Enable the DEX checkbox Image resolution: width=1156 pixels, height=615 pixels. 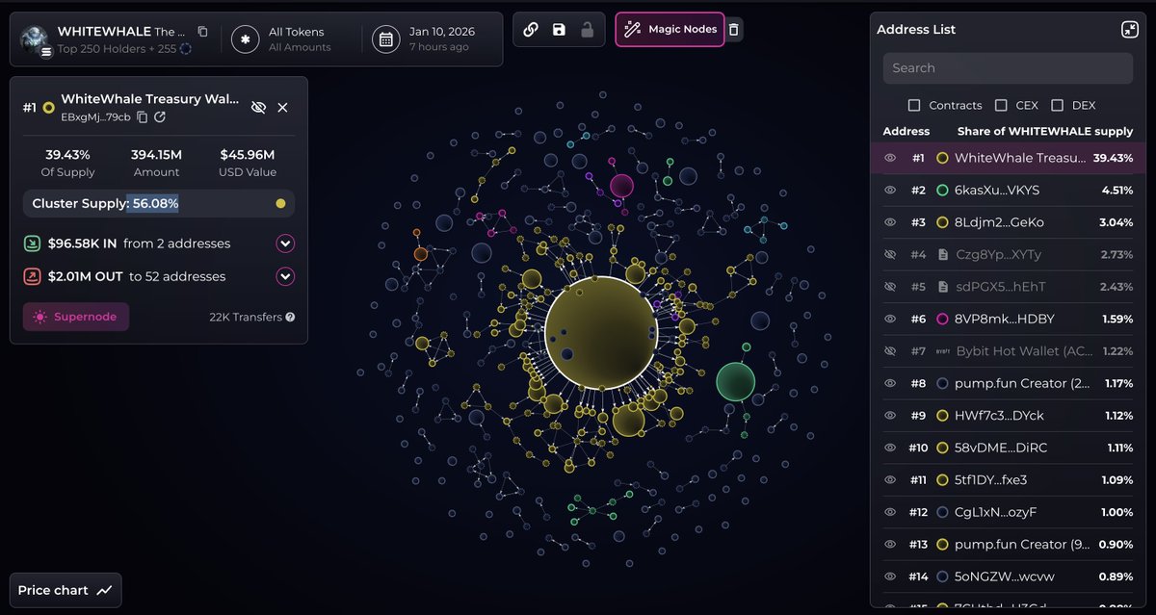tap(1057, 105)
